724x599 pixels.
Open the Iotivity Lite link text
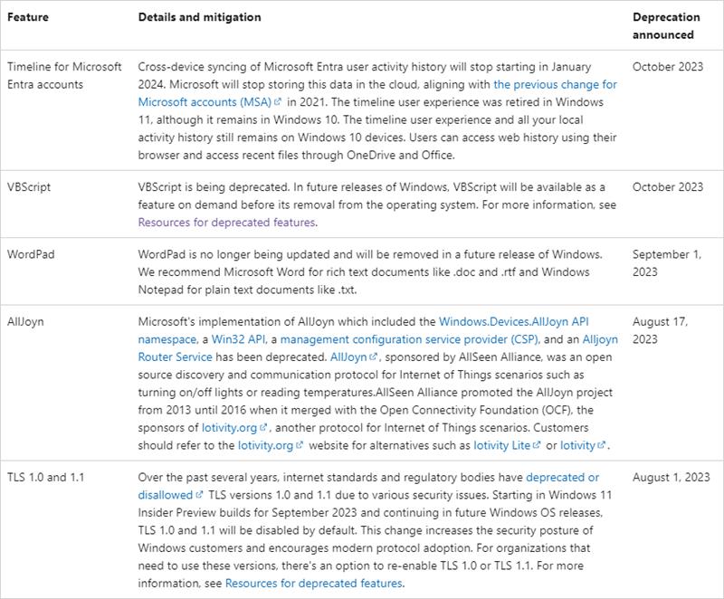pos(500,446)
